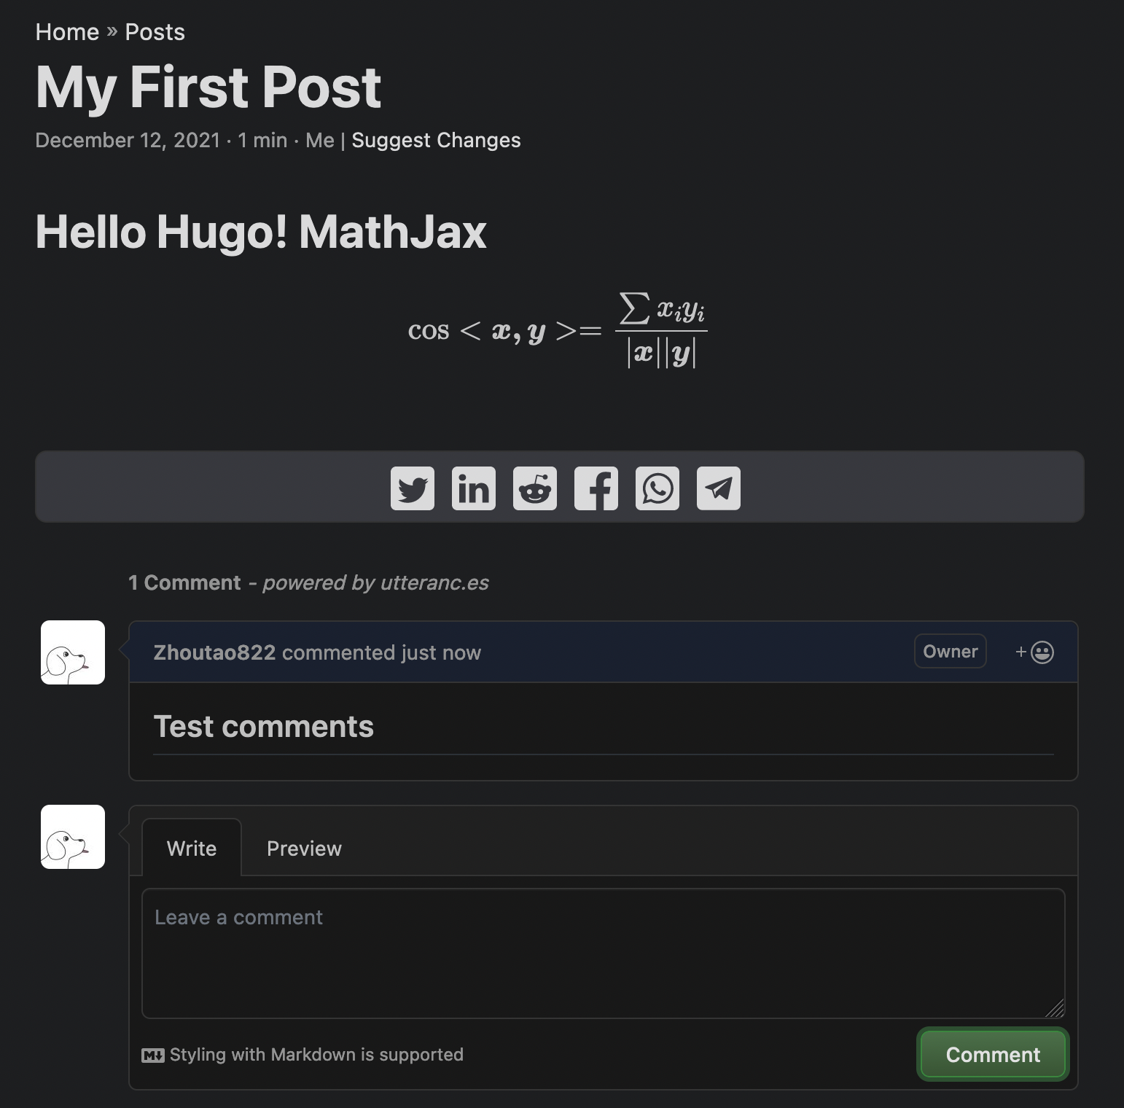Share the post via WhatsApp

657,488
